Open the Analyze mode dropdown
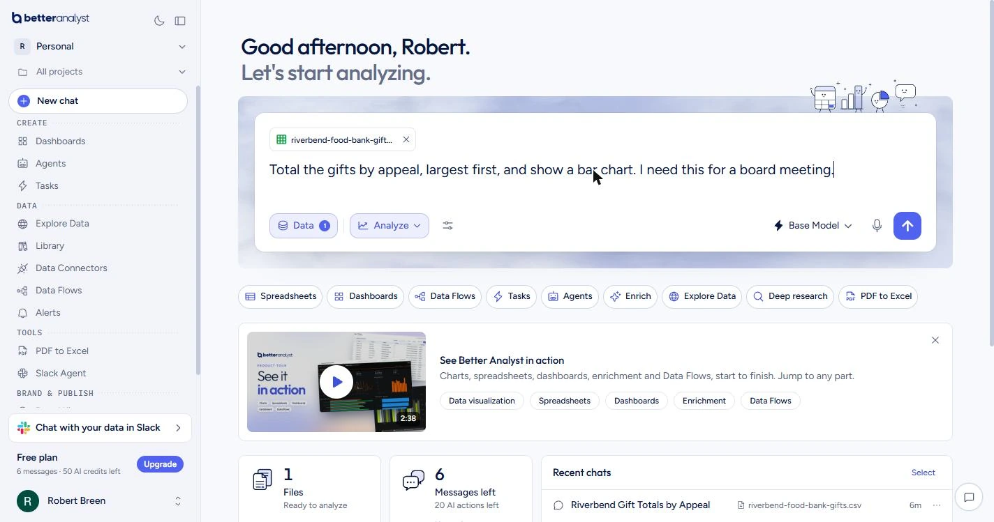Screen dimensions: 994x522 390,226
